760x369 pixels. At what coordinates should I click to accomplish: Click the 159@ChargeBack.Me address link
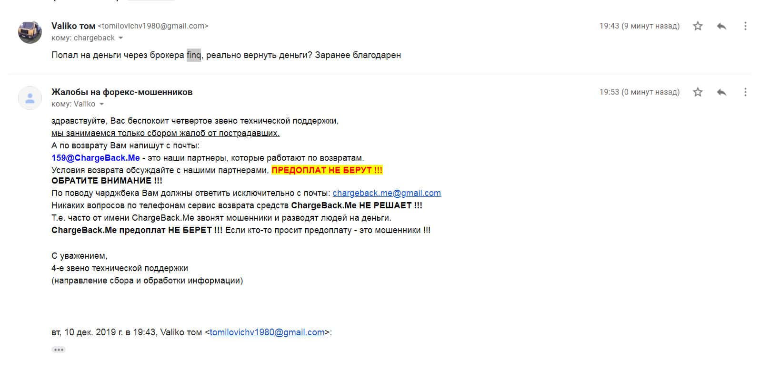point(96,158)
